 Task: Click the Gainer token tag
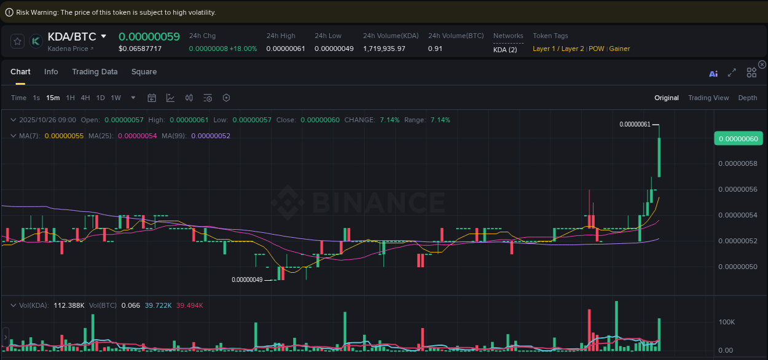(619, 49)
